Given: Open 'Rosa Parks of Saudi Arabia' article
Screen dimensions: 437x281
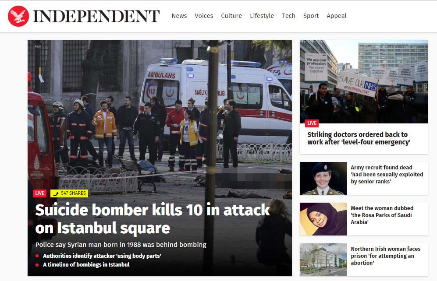Looking at the screenshot, I should pyautogui.click(x=382, y=215).
